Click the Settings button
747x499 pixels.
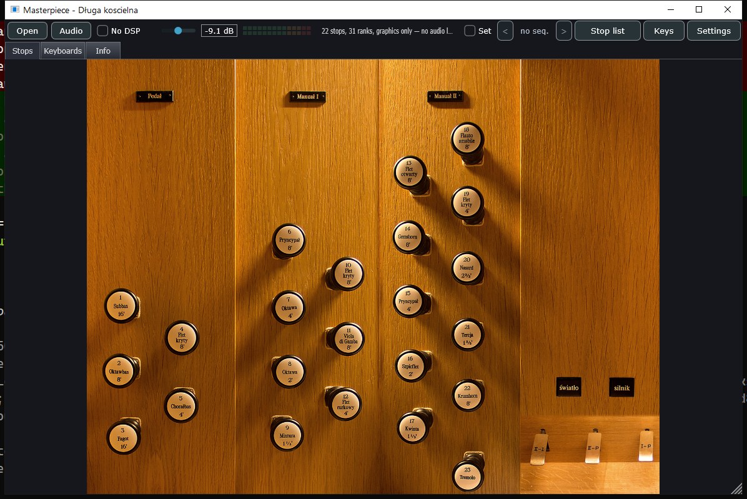tap(713, 31)
